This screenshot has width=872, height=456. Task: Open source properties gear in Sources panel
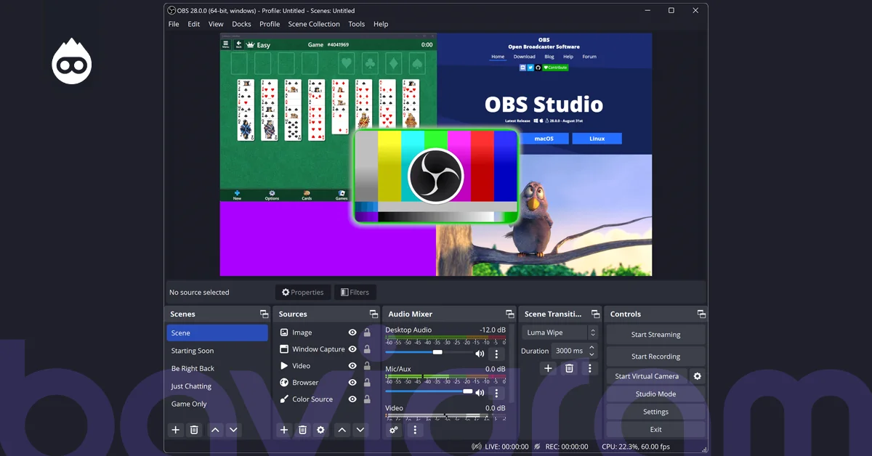[x=320, y=430]
